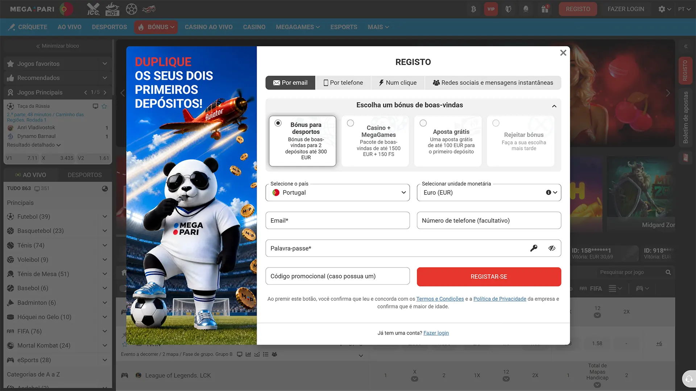696x391 pixels.
Task: Click monitor stream icon for Taça da Rússia
Action: coord(95,106)
